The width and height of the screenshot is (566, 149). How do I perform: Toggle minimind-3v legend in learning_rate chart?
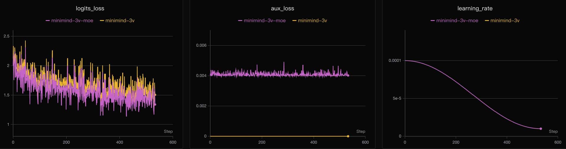click(x=502, y=21)
